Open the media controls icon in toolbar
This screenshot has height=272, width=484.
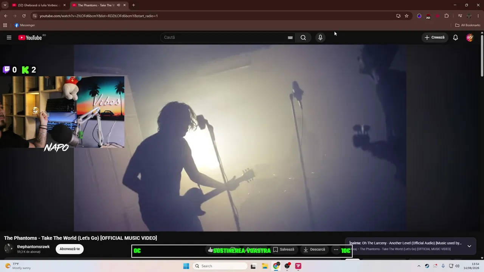(460, 16)
